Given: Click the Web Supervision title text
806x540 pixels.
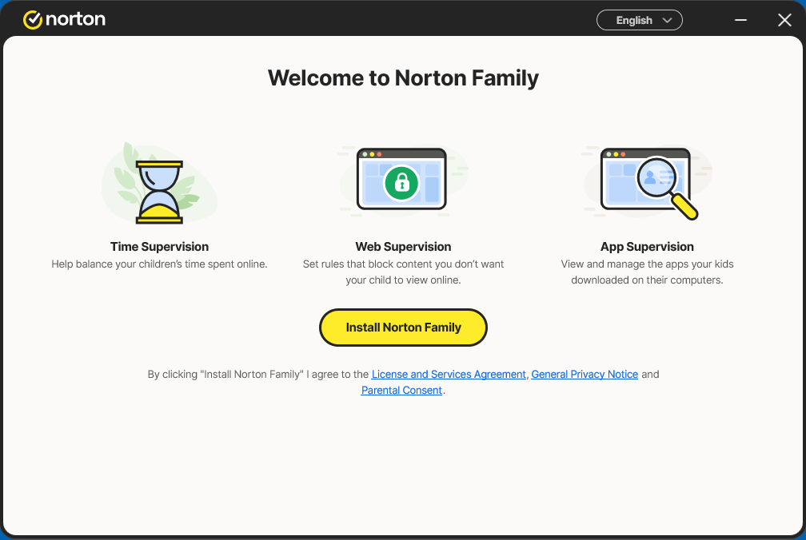Looking at the screenshot, I should click(x=403, y=246).
